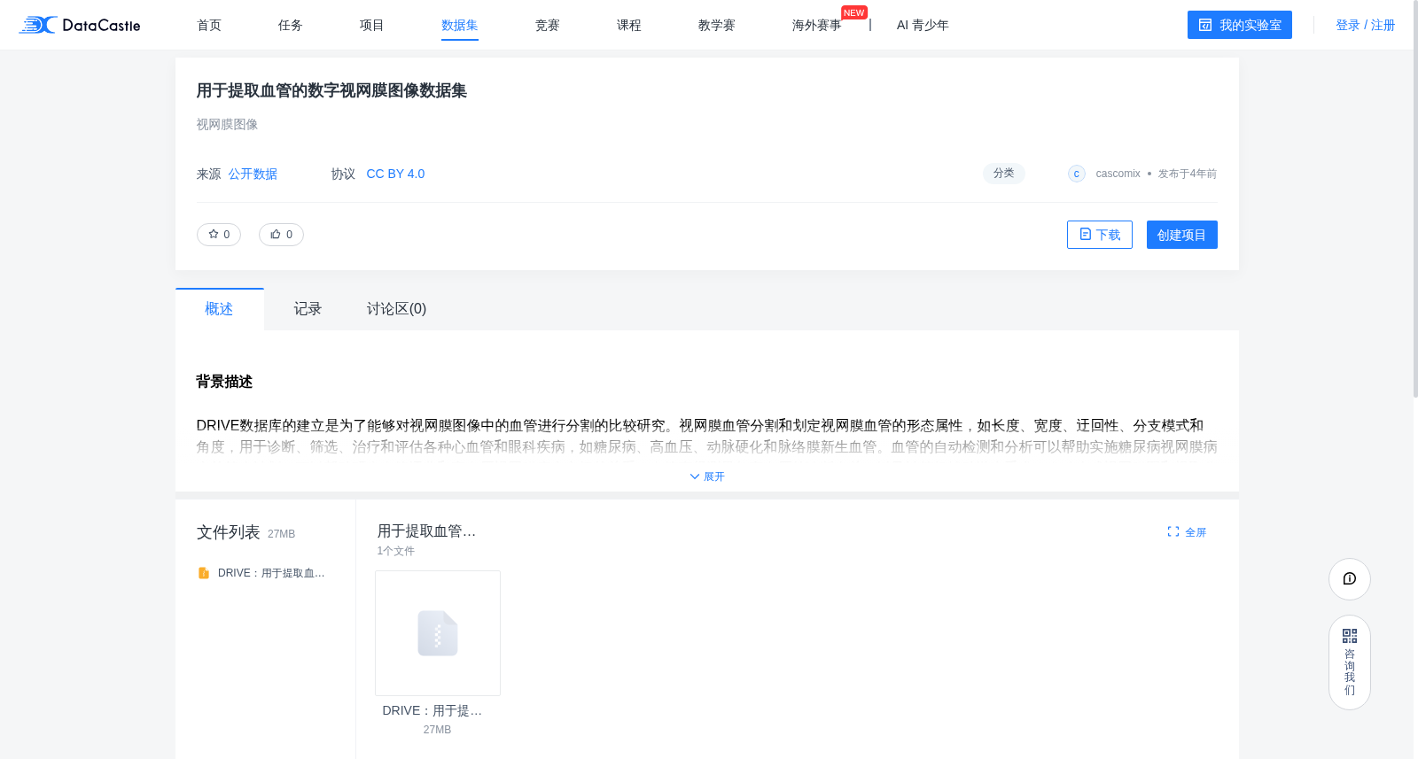Click cascomix username
Viewport: 1418px width, 759px height.
point(1118,174)
